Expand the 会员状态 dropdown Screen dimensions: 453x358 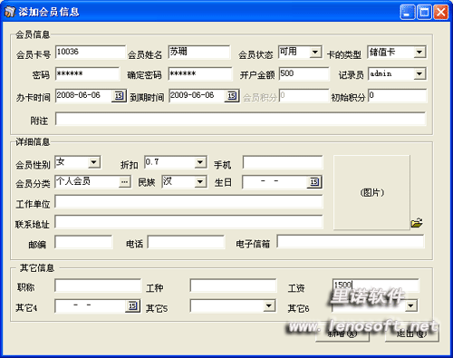click(x=315, y=53)
